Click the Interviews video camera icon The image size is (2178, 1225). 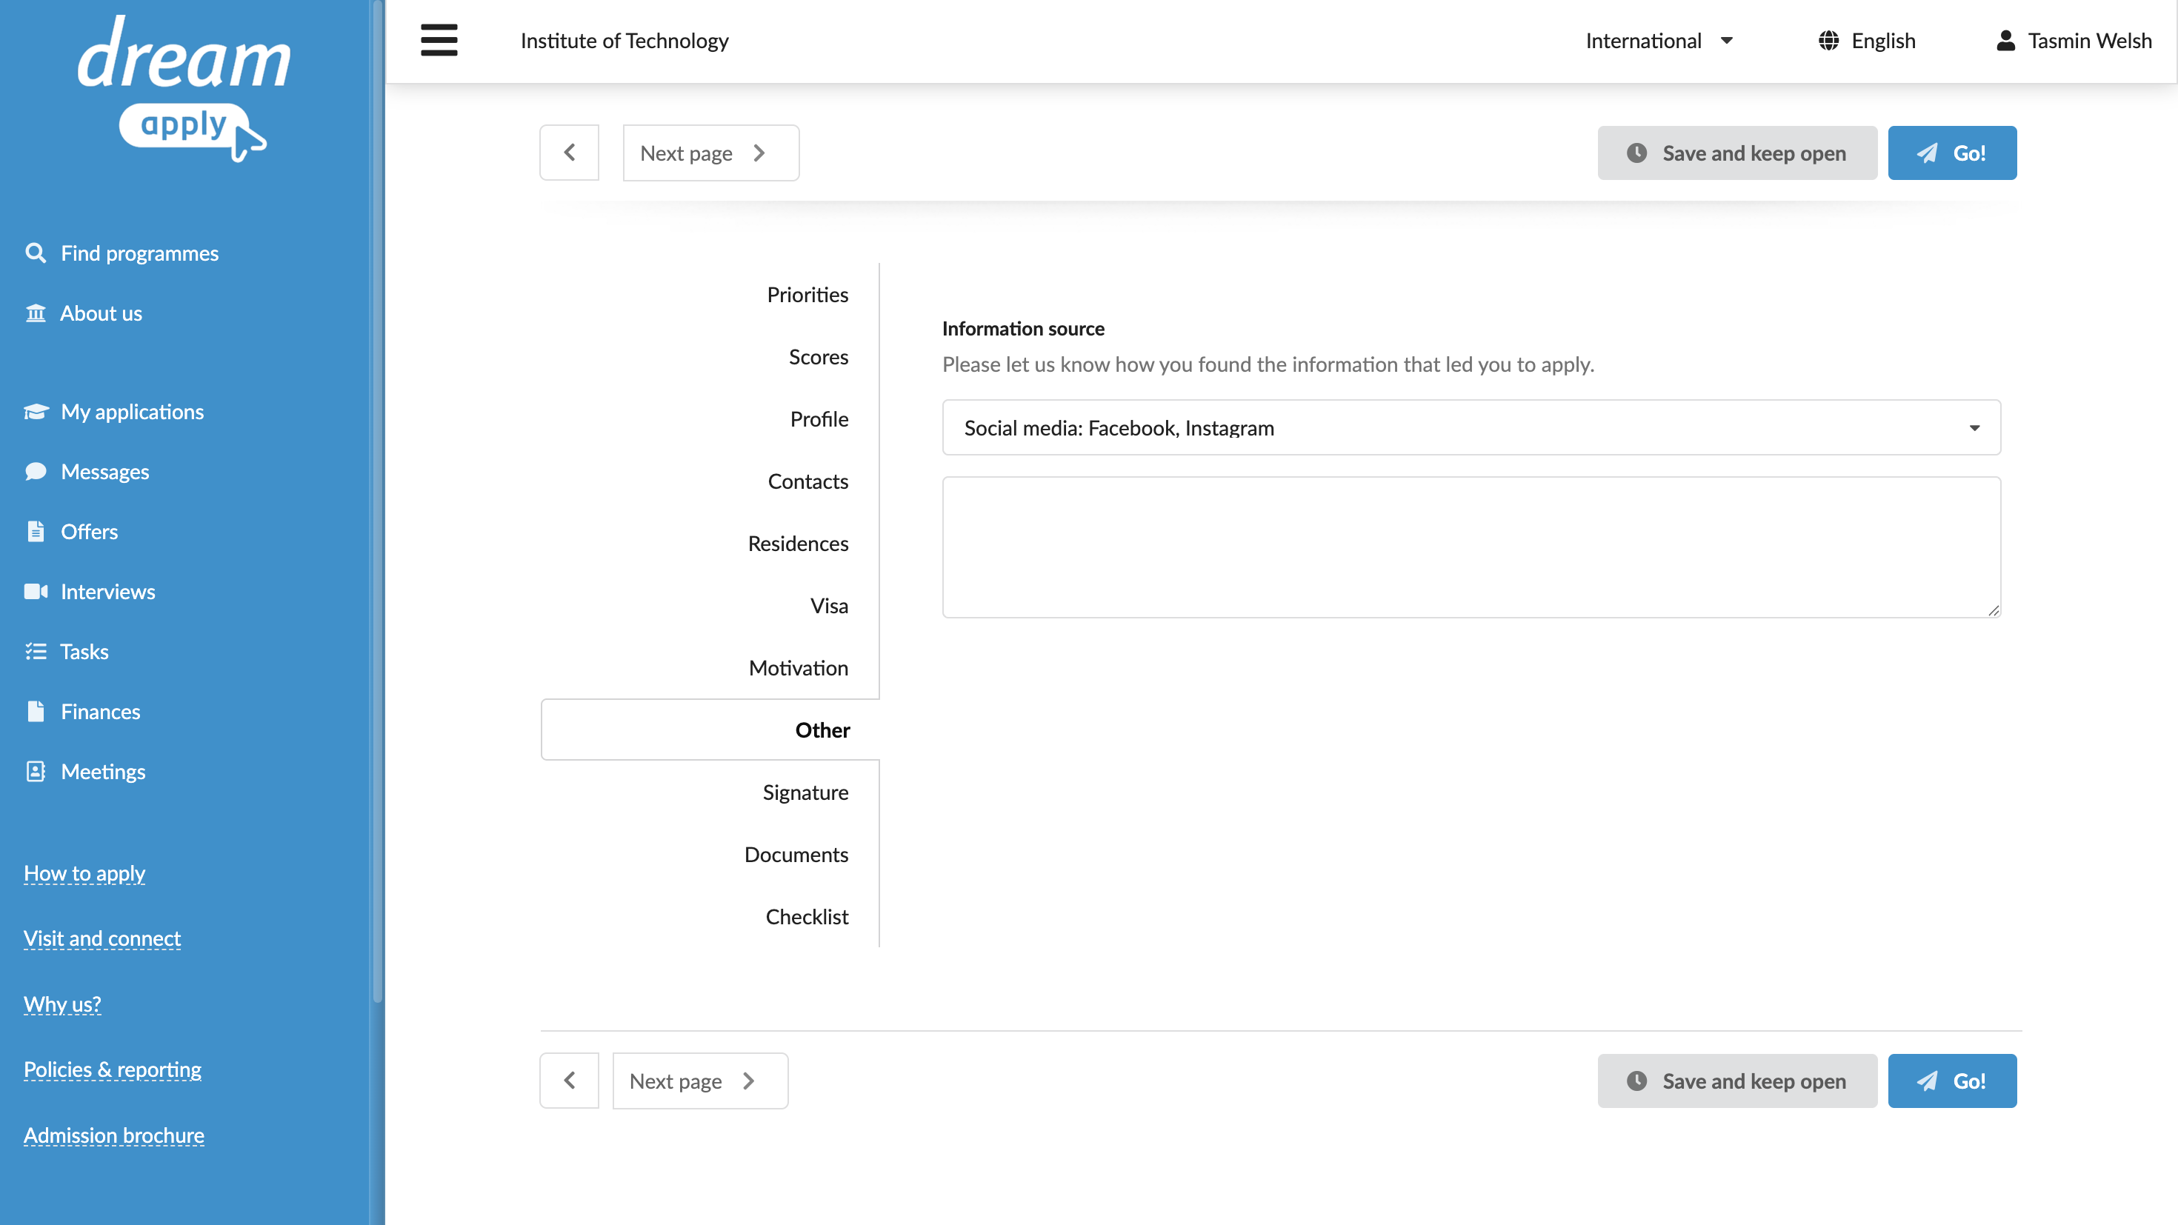tap(36, 592)
